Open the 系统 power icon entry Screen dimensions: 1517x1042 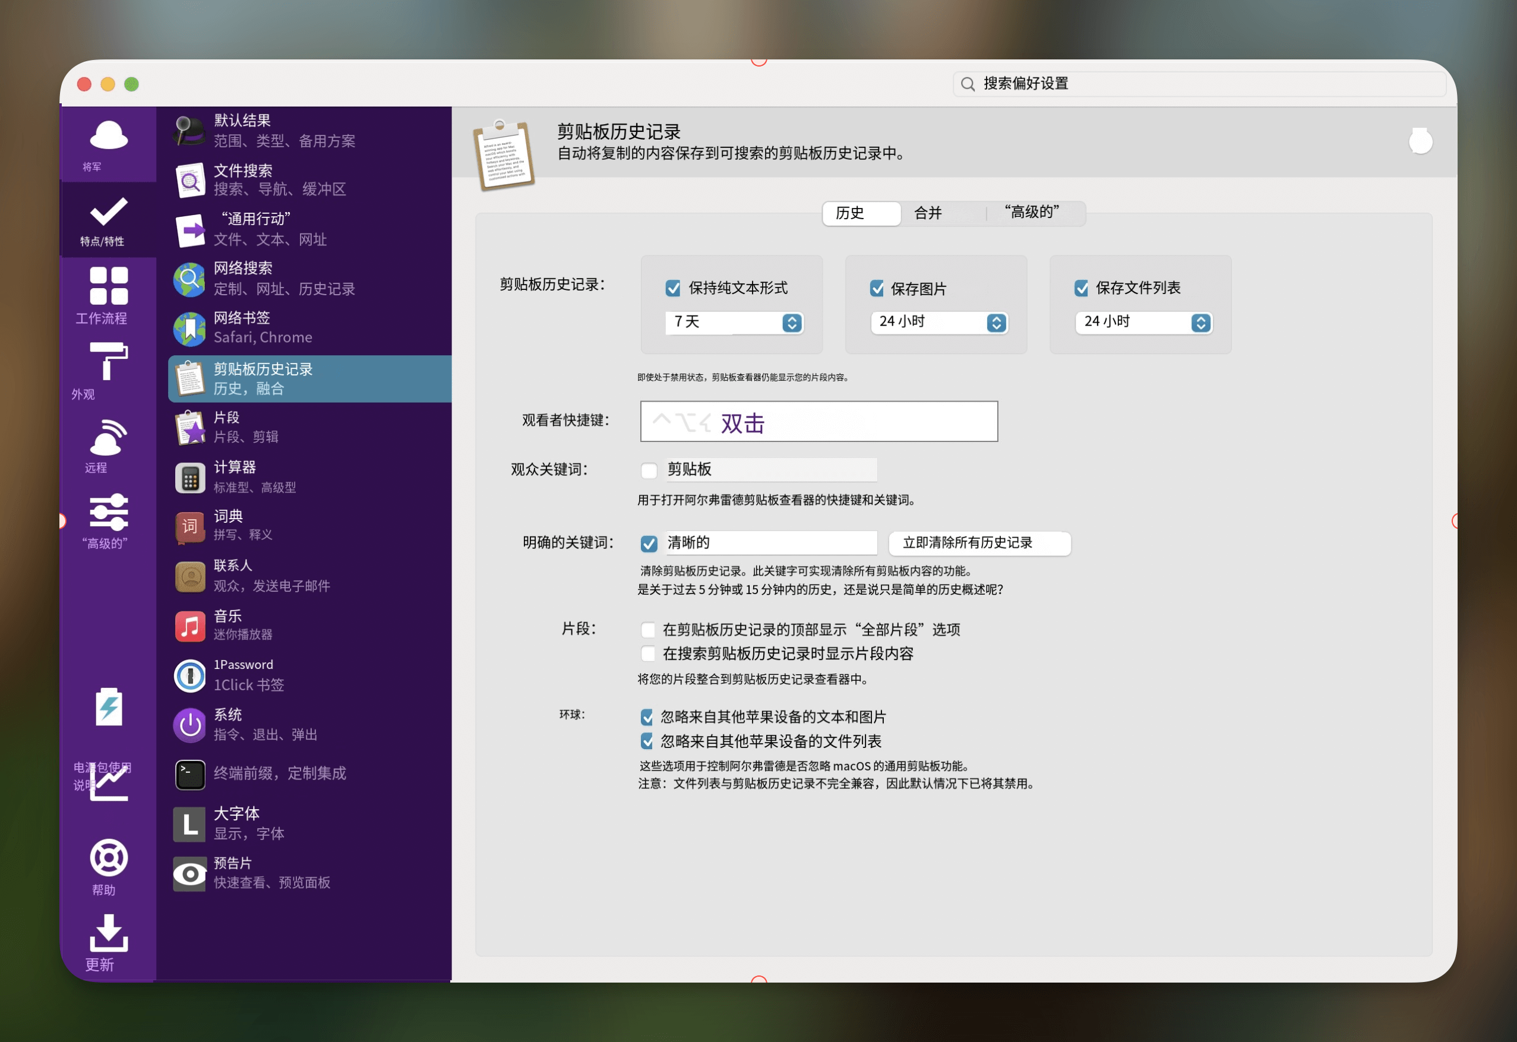(190, 725)
